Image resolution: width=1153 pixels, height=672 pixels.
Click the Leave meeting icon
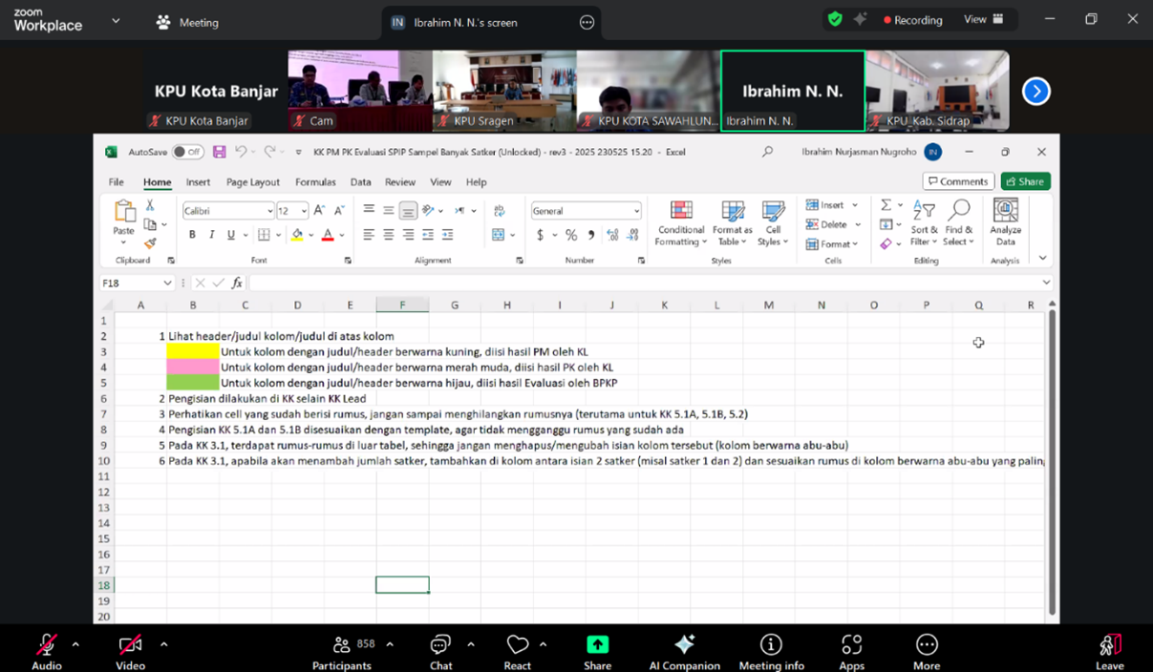pos(1109,645)
